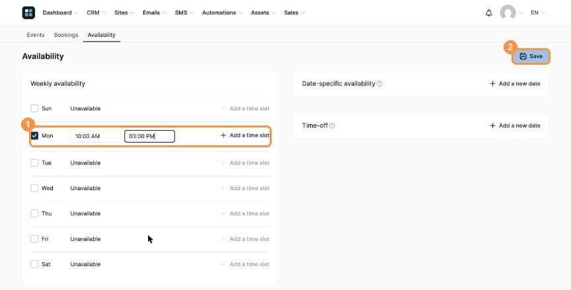Enable the Tue availability checkbox

tap(34, 163)
